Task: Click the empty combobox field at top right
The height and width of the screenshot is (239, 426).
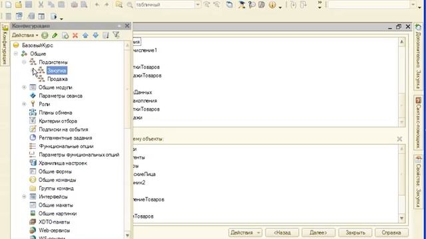Action: coord(369,5)
